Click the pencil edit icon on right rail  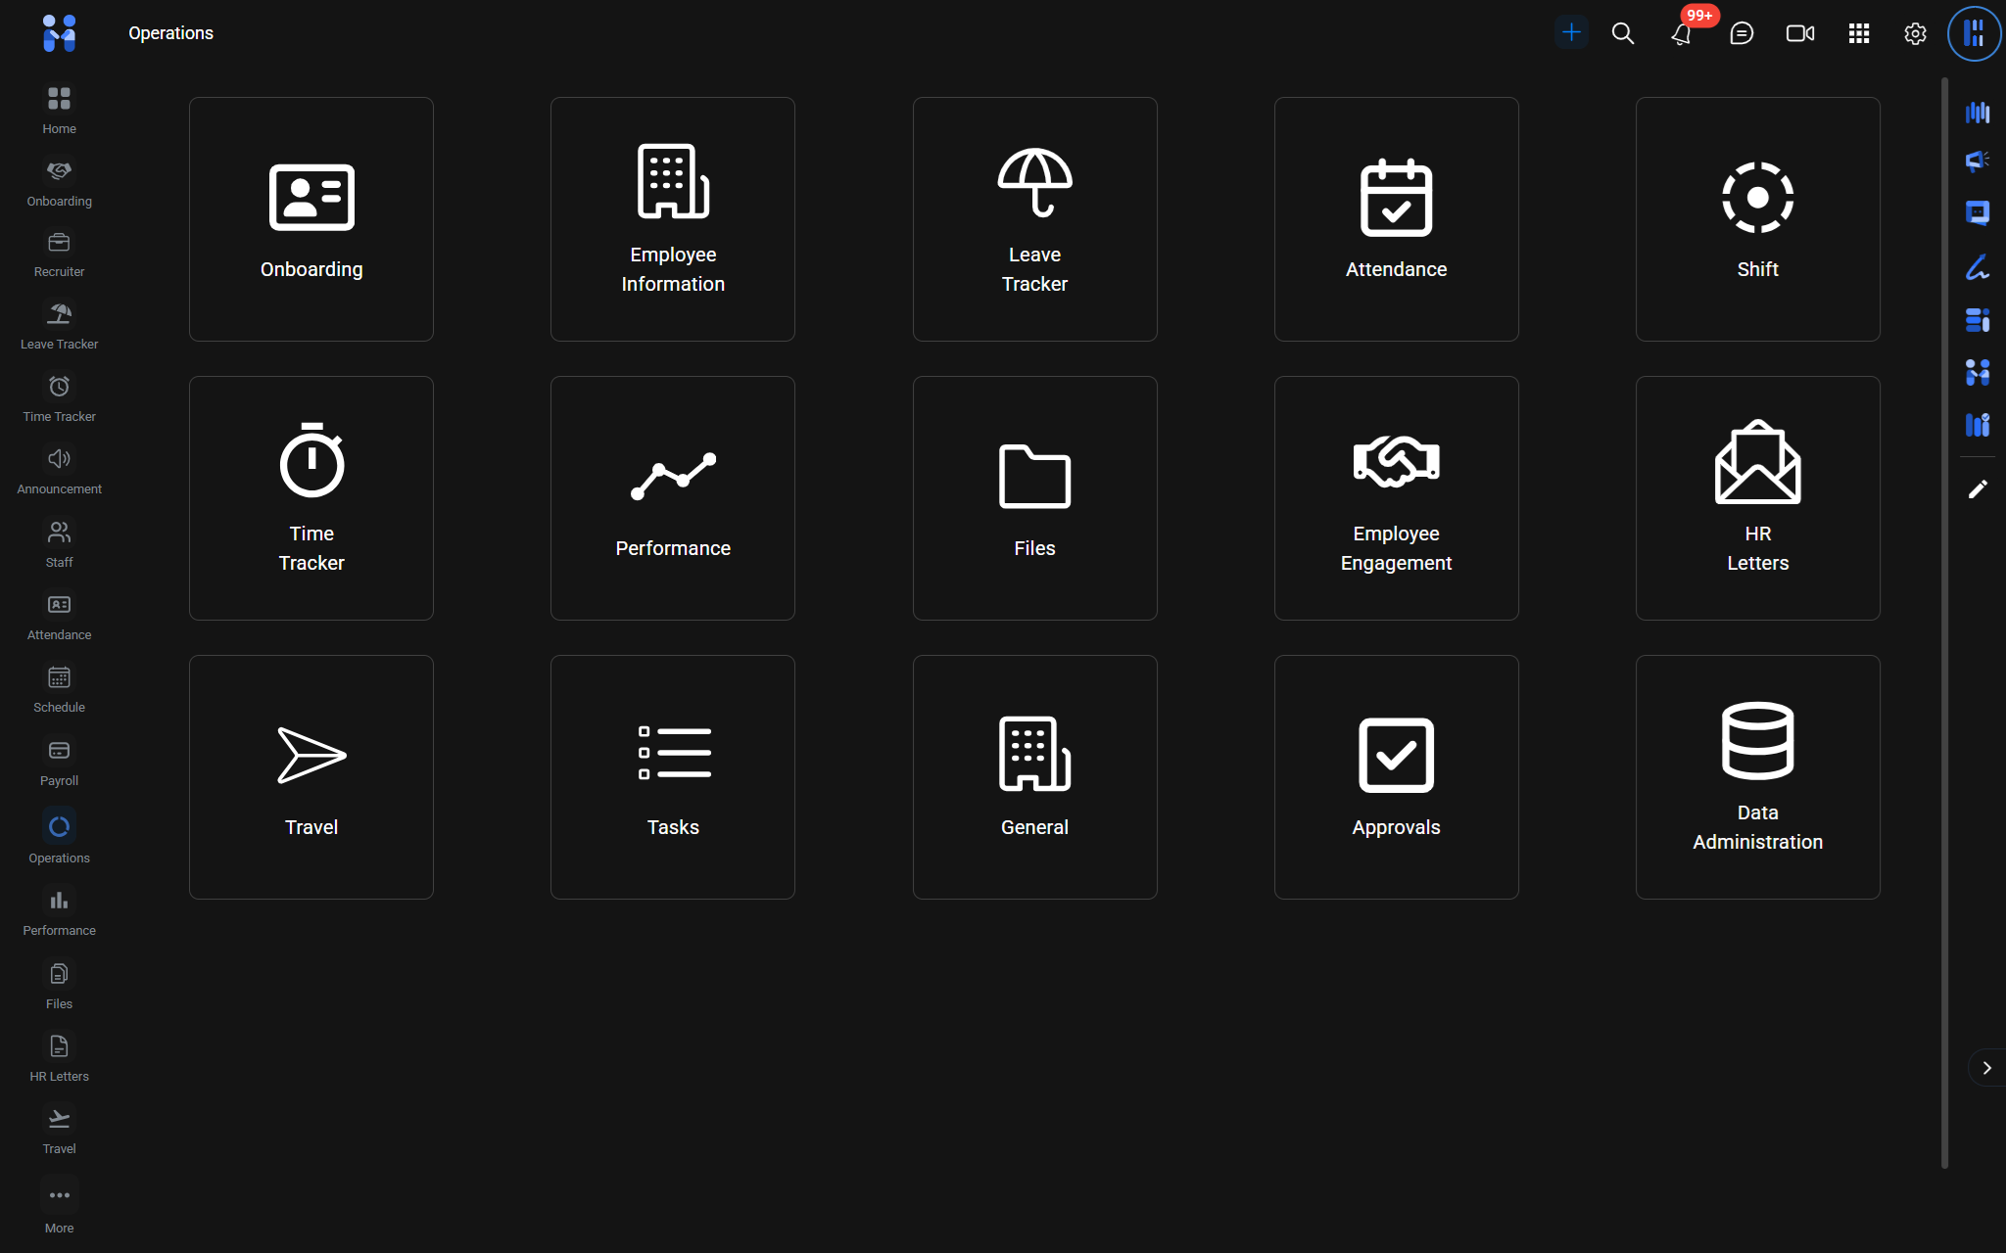pos(1978,489)
